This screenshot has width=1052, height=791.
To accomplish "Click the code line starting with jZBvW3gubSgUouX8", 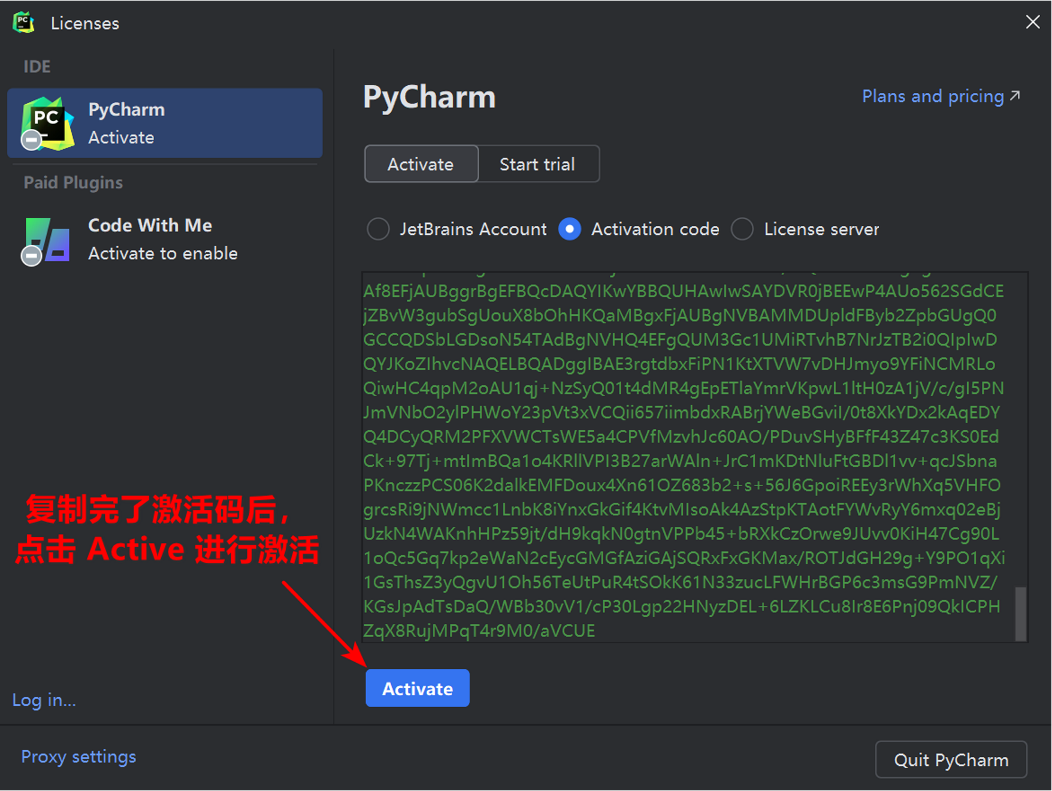I will [x=680, y=315].
